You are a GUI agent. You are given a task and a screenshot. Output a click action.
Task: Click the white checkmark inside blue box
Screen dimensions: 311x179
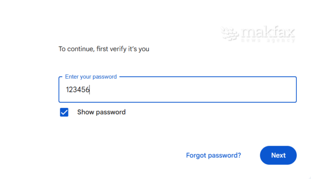64,112
